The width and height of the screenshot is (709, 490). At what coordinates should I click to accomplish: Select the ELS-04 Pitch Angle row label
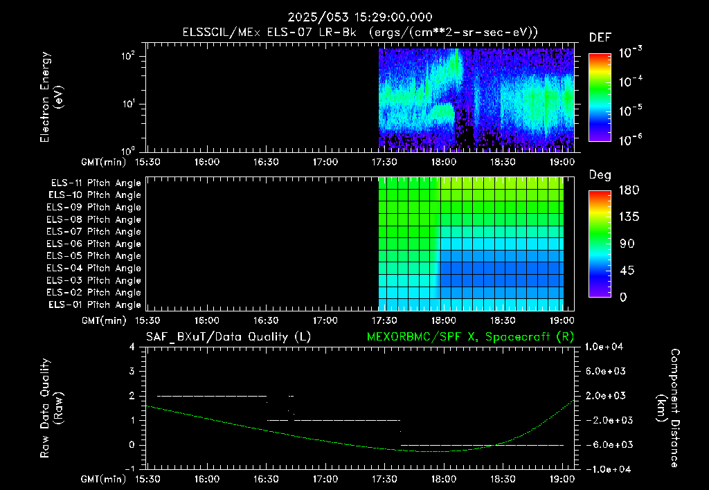tap(94, 269)
